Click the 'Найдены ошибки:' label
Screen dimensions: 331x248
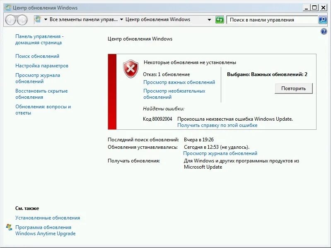(164, 109)
